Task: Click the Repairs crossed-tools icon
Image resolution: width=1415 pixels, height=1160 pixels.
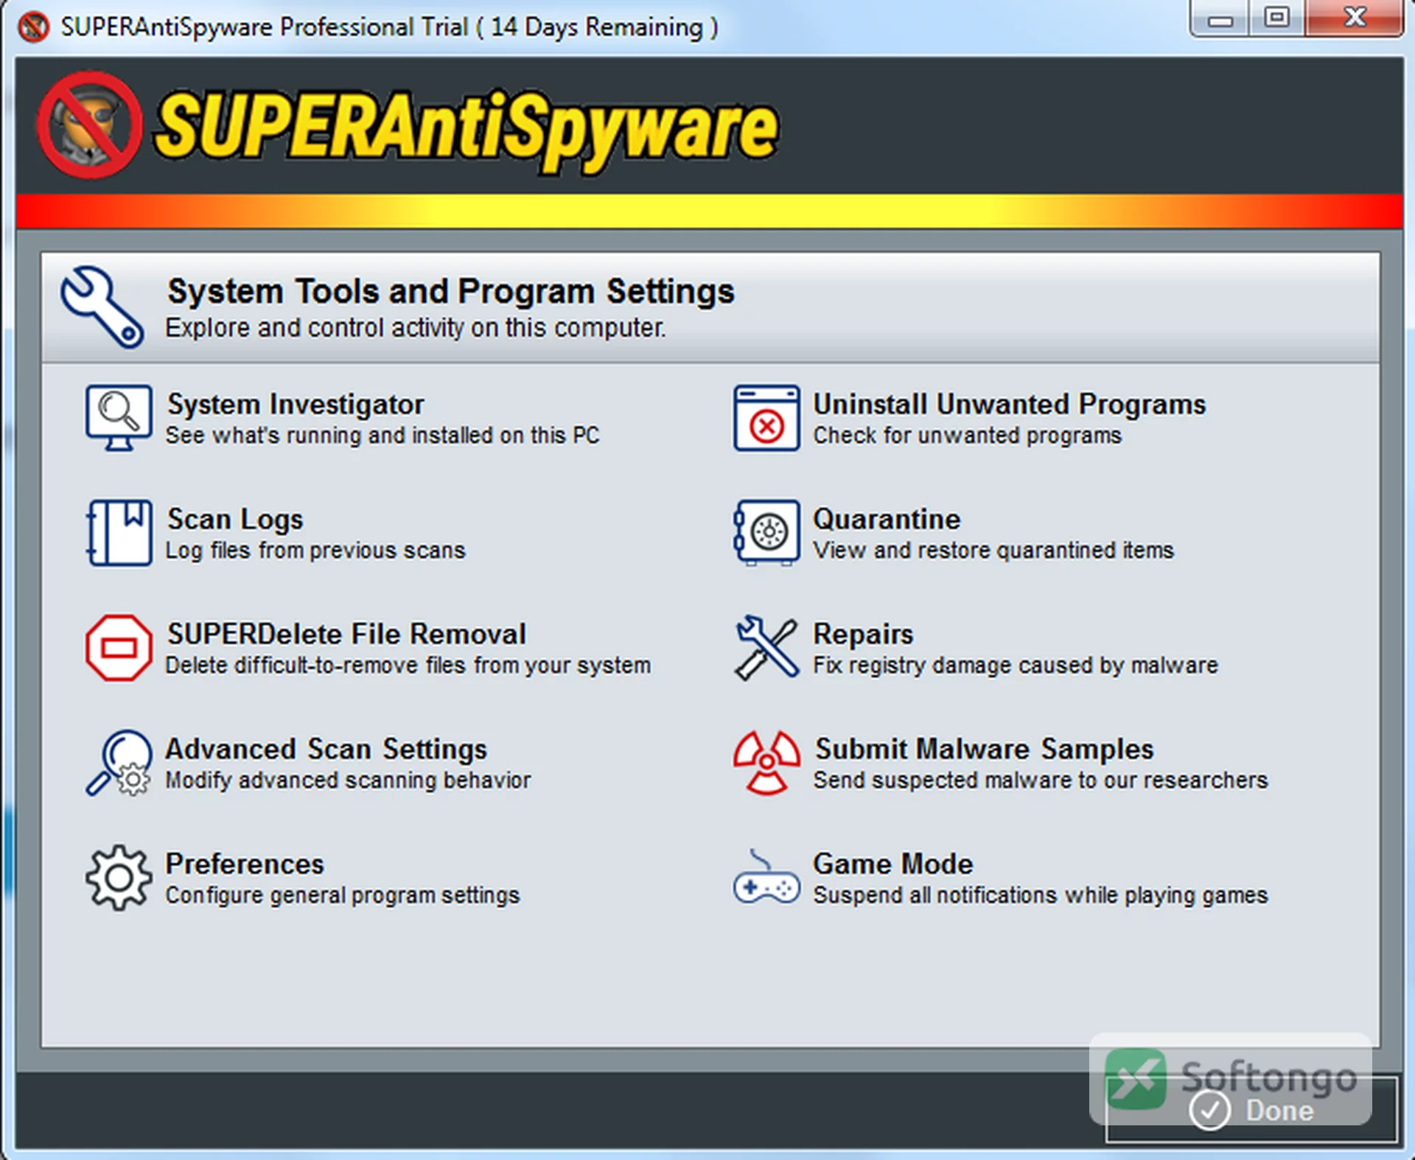Action: [766, 648]
